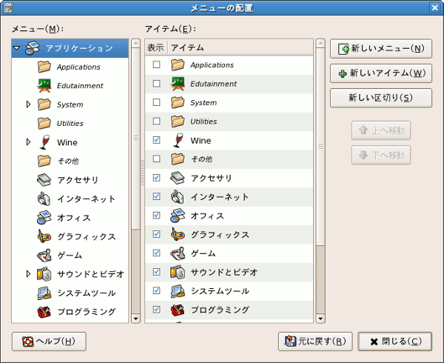Select the アクセサリ icon in the left tree
Viewport: 444px width, 363px height.
click(44, 180)
